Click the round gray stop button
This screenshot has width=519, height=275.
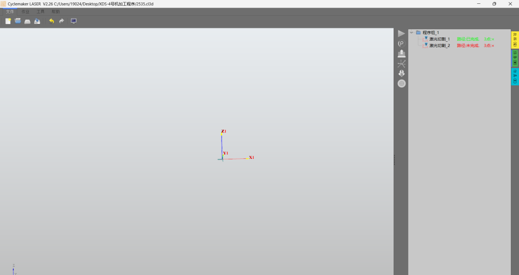tap(401, 84)
